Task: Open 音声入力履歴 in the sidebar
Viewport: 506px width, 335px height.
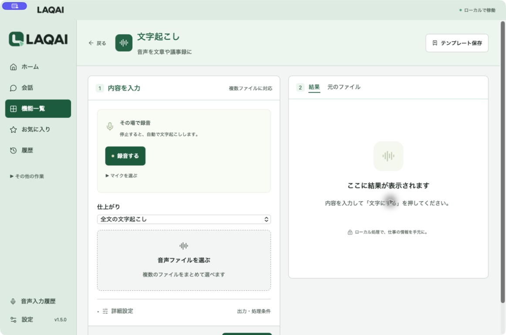Action: [38, 301]
